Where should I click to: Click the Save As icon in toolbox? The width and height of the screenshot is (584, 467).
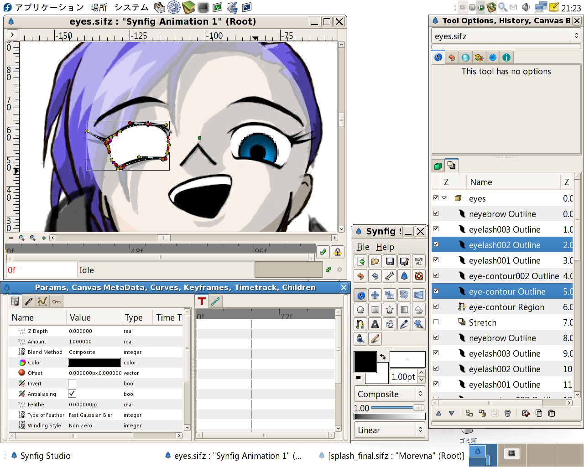(404, 261)
